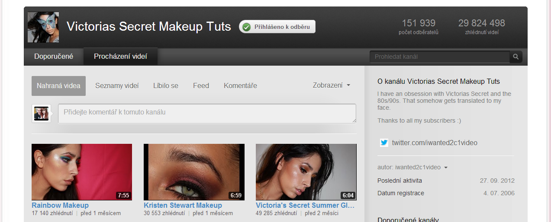Click the Victoria's Secret Summer Gl… title link
The width and height of the screenshot is (551, 222).
tap(305, 205)
